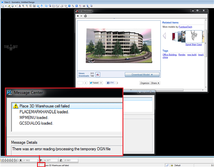Viewport: 214px width, 167px height.
Task: Click the Fit View icon
Action: point(34,6)
